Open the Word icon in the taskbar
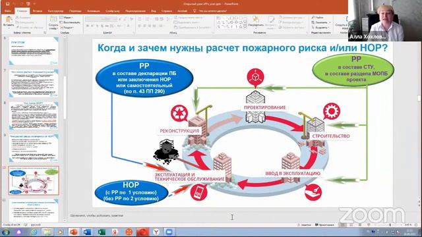 point(87,232)
